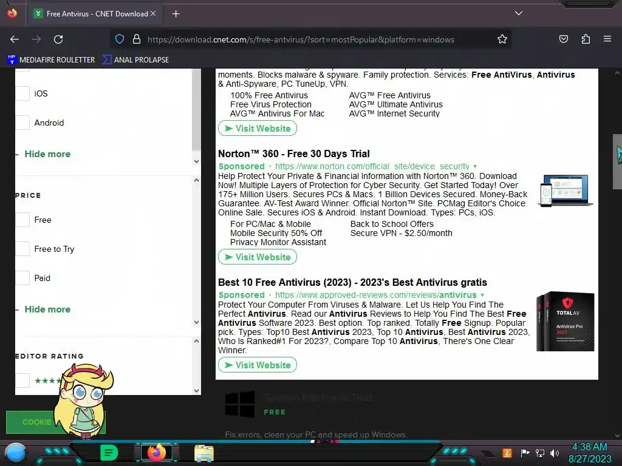
Task: Click the Windows logo app icon
Action: click(240, 404)
